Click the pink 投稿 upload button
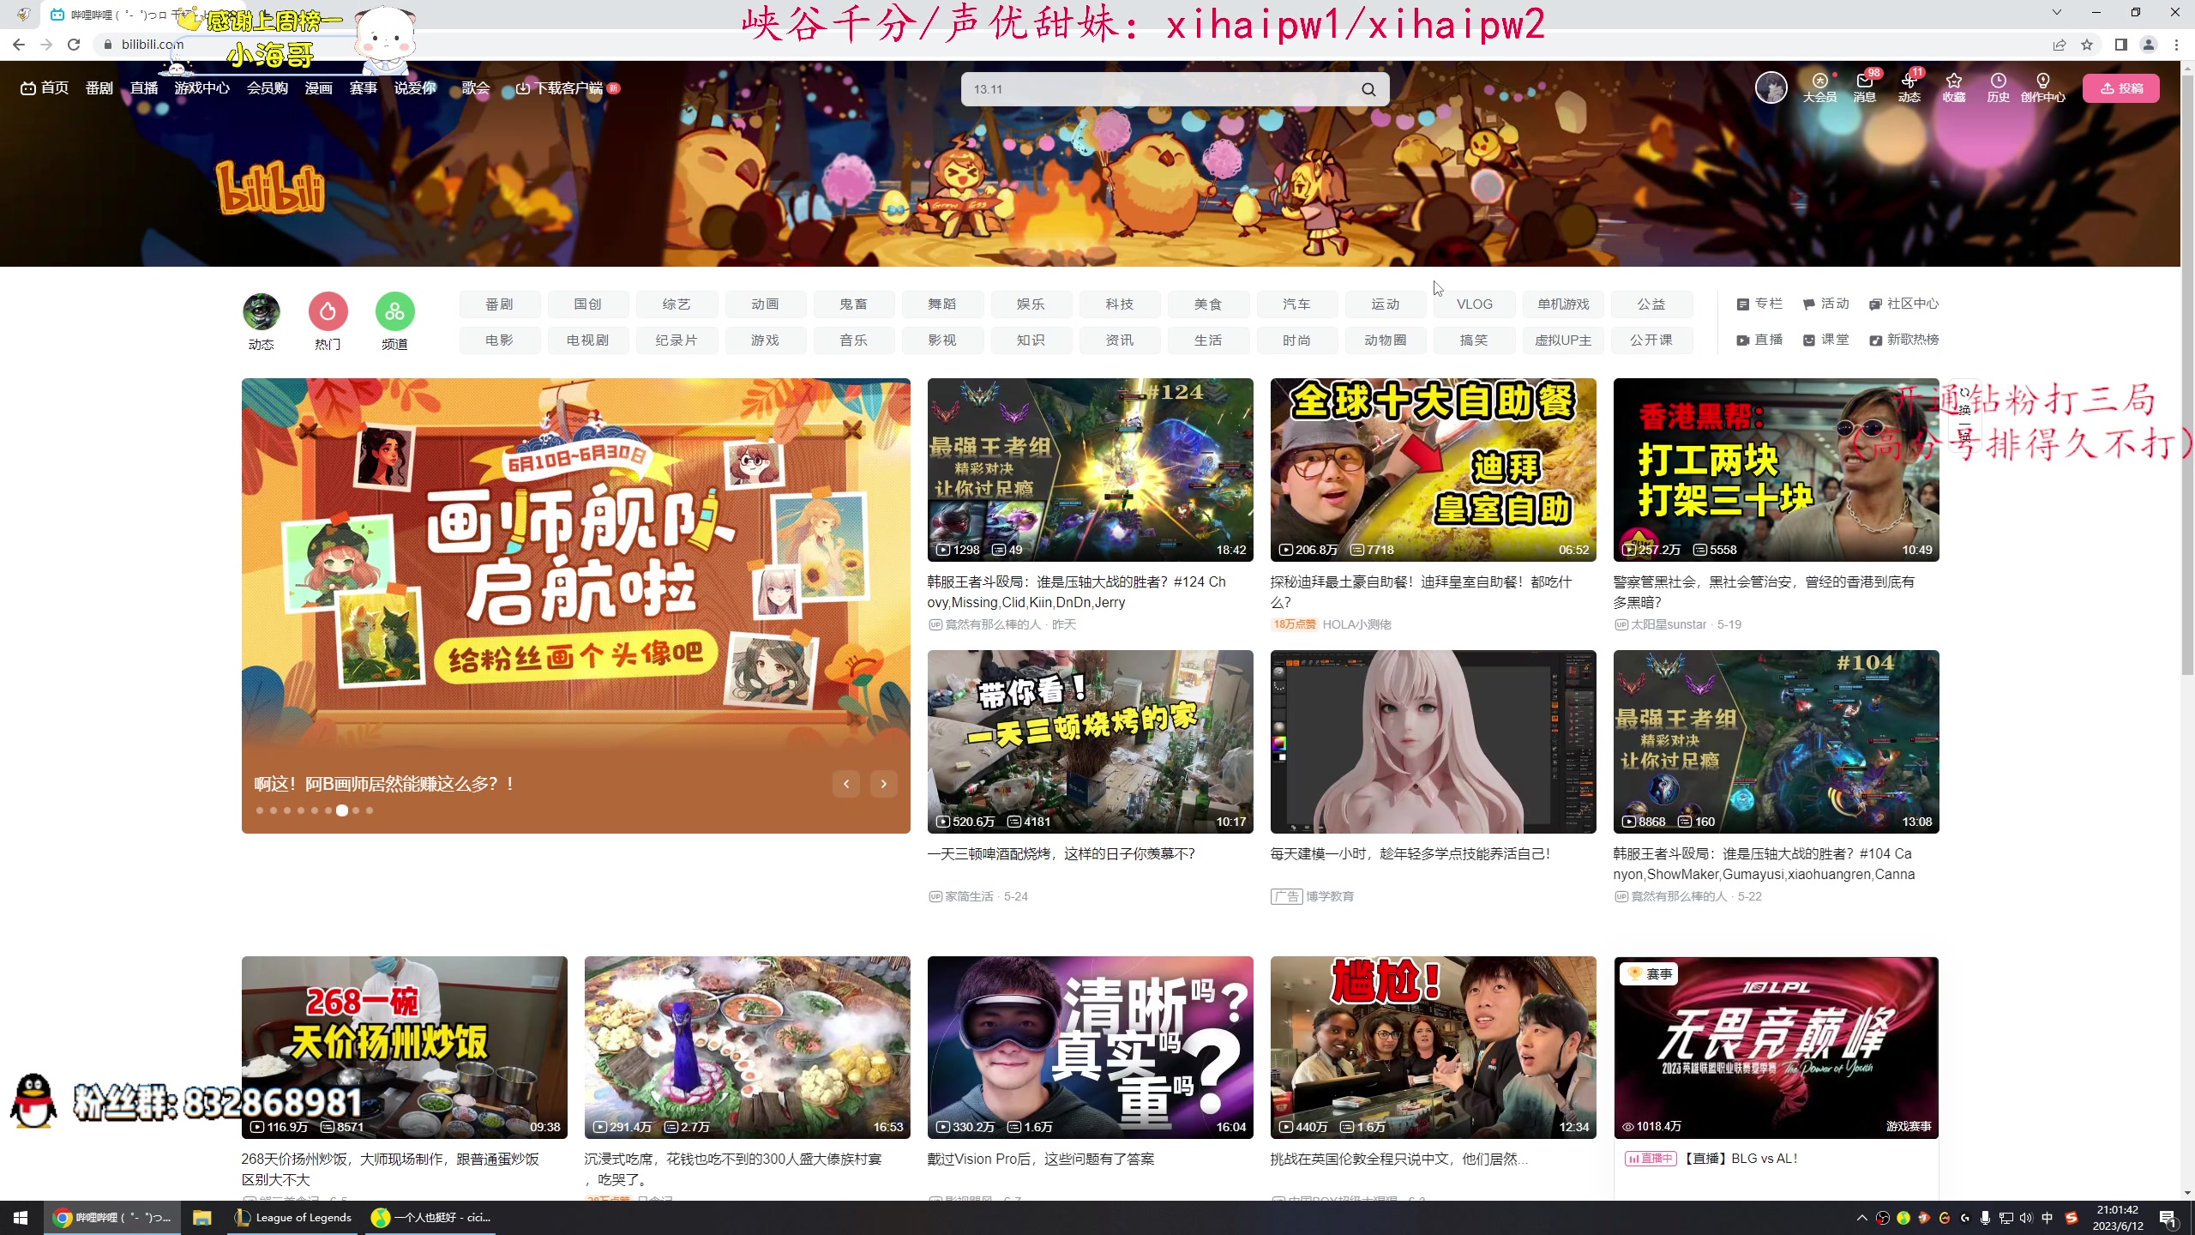This screenshot has height=1235, width=2195. [x=2121, y=88]
